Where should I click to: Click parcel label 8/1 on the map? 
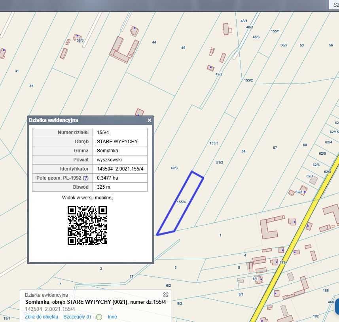(241, 295)
